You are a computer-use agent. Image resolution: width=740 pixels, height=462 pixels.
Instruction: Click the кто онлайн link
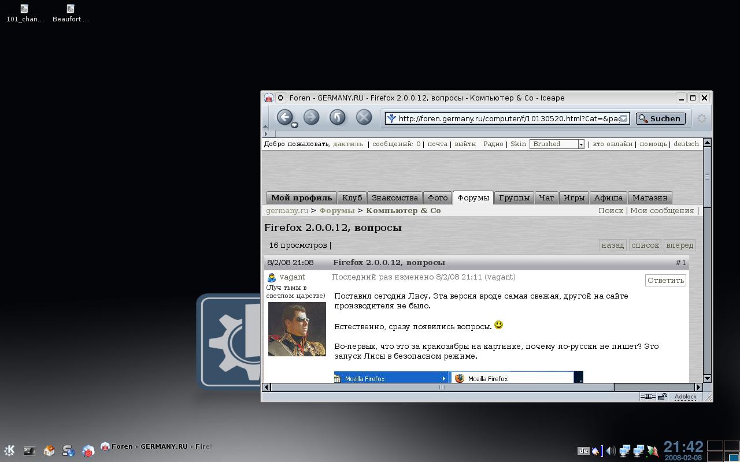click(x=612, y=144)
